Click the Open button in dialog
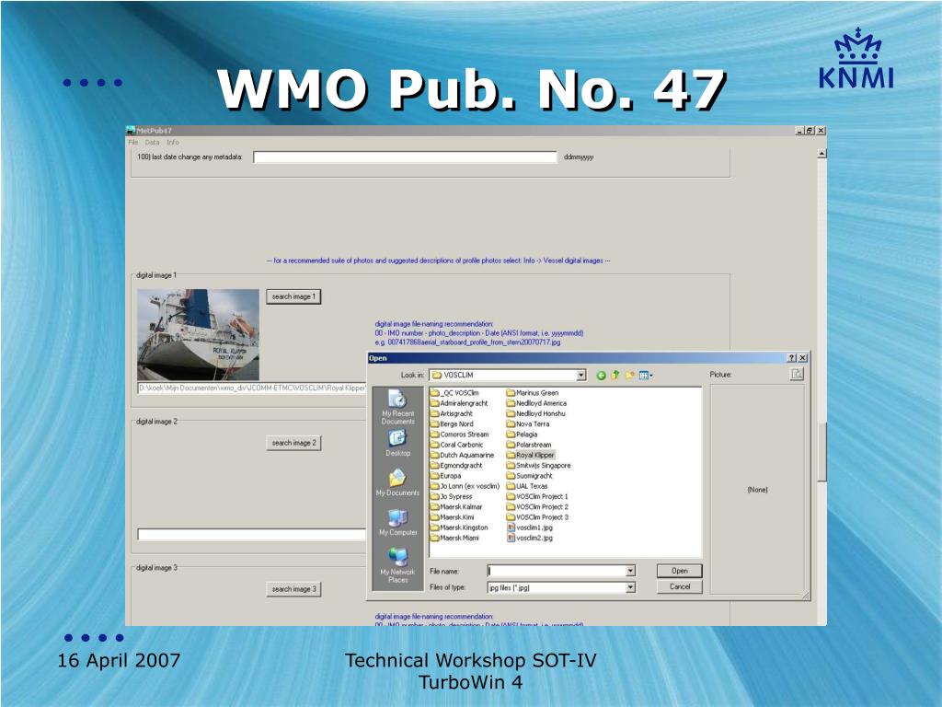This screenshot has height=707, width=942. [x=680, y=571]
